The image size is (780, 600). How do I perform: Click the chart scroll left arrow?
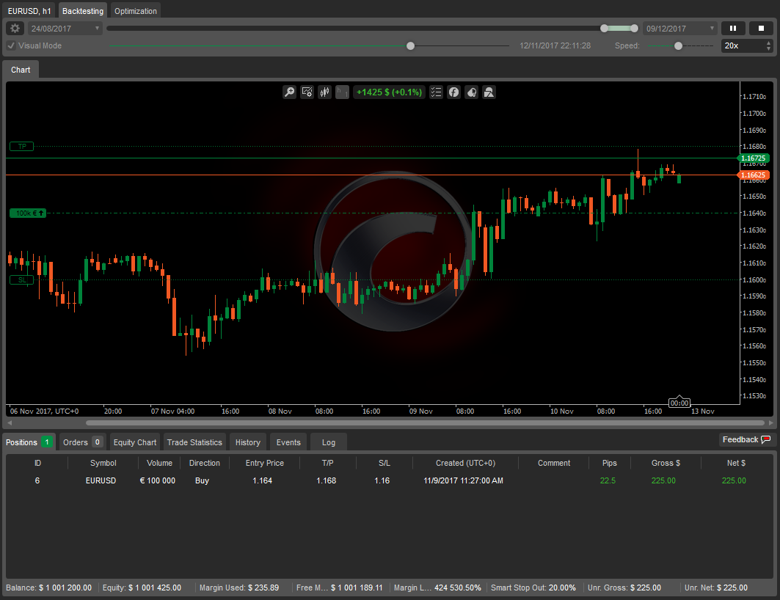click(10, 423)
